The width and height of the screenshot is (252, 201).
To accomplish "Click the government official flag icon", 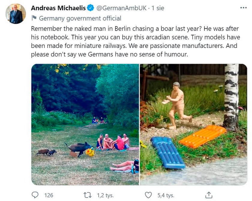I will (34, 18).
